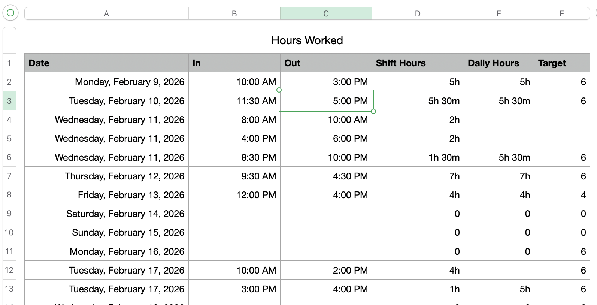597x305 pixels.
Task: Select column F header
Action: [561, 14]
